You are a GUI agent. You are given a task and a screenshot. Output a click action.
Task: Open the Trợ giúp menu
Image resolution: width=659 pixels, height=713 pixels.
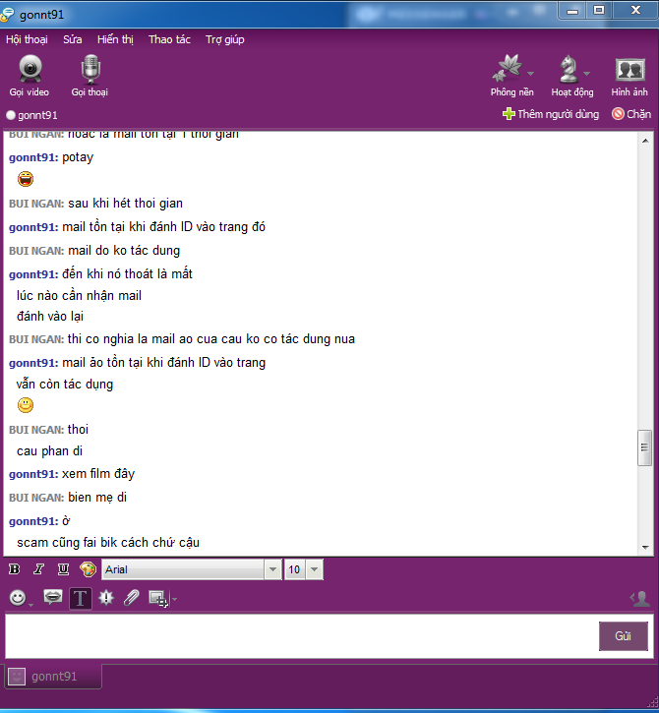tap(224, 39)
